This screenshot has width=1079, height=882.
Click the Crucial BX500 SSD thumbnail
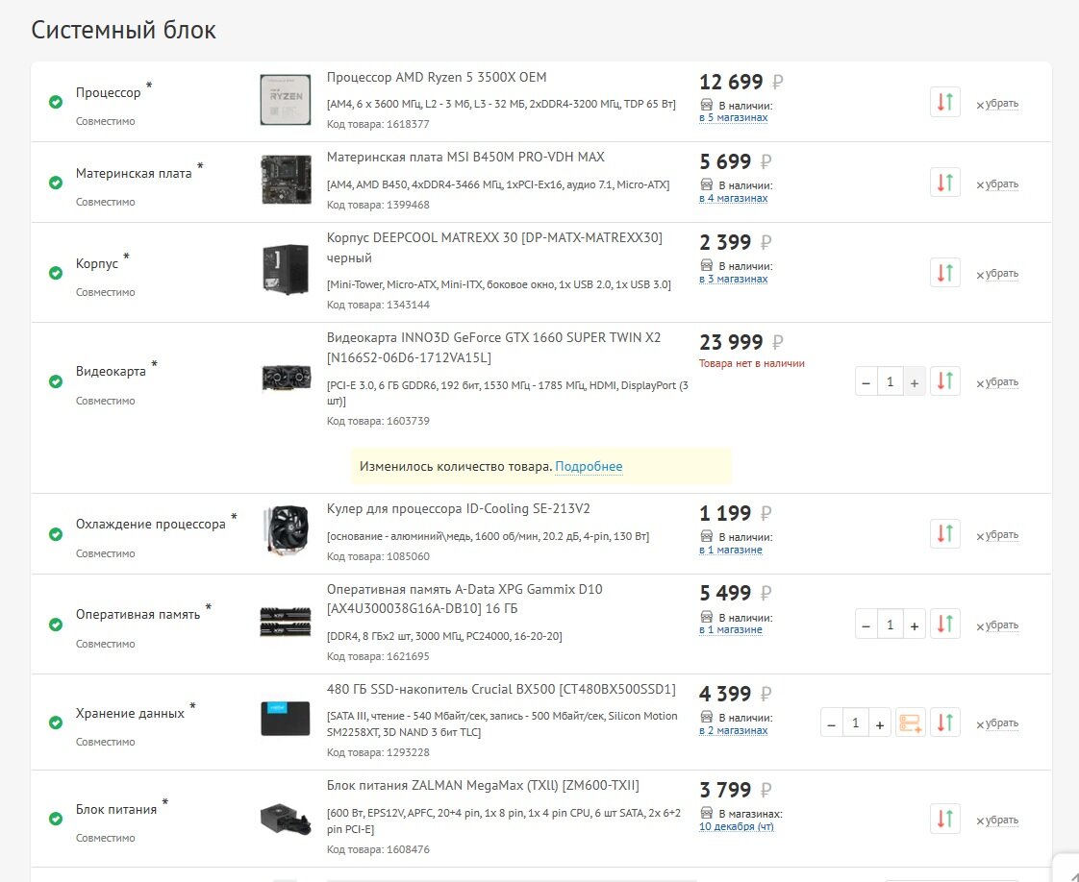[x=286, y=719]
